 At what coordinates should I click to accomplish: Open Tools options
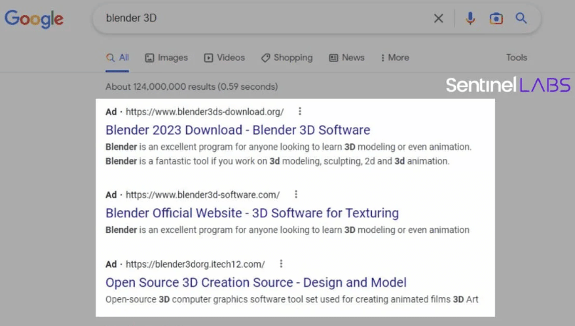[516, 58]
